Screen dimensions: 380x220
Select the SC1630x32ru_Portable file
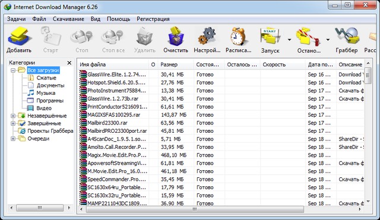[x=221, y=195]
